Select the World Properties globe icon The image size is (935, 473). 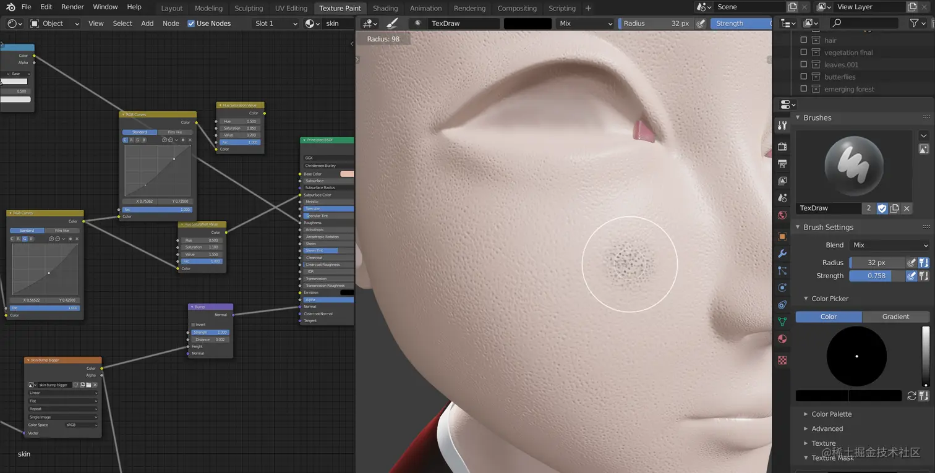(782, 215)
